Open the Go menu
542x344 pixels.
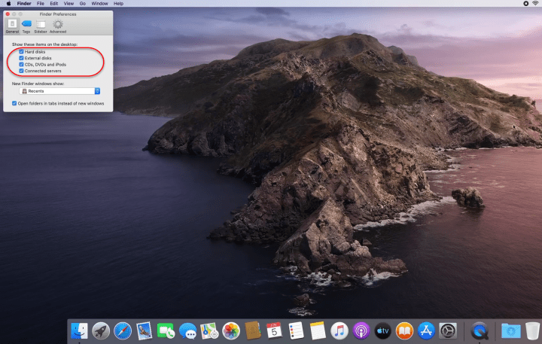[x=83, y=4]
